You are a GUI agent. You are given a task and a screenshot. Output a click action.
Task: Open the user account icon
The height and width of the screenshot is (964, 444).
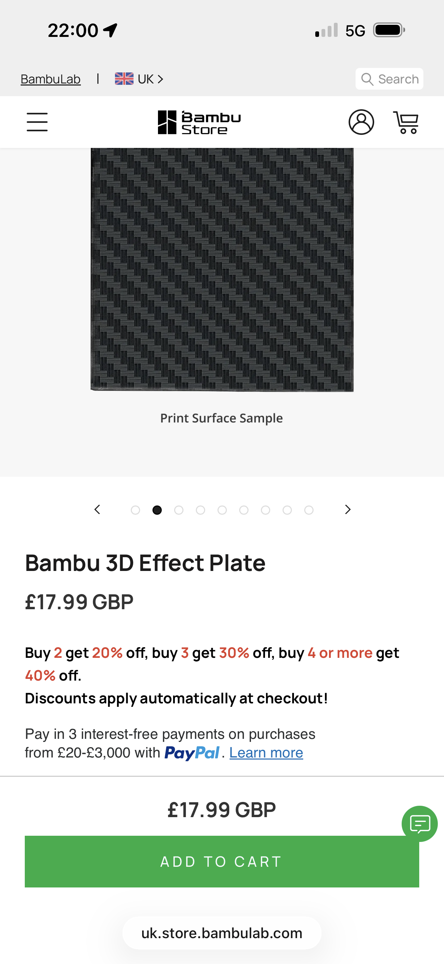[361, 122]
